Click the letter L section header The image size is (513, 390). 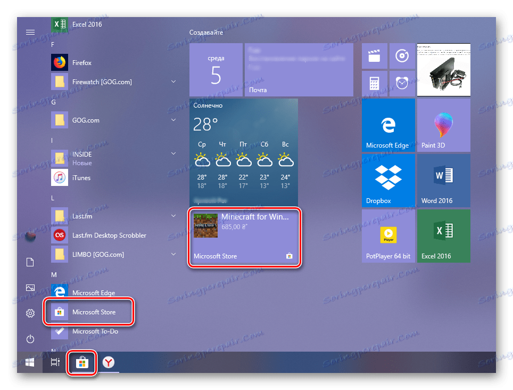(x=53, y=198)
